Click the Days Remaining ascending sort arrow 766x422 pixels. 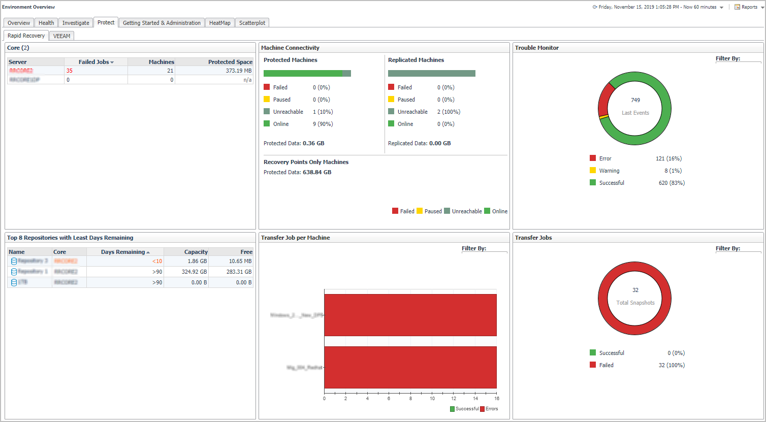148,252
